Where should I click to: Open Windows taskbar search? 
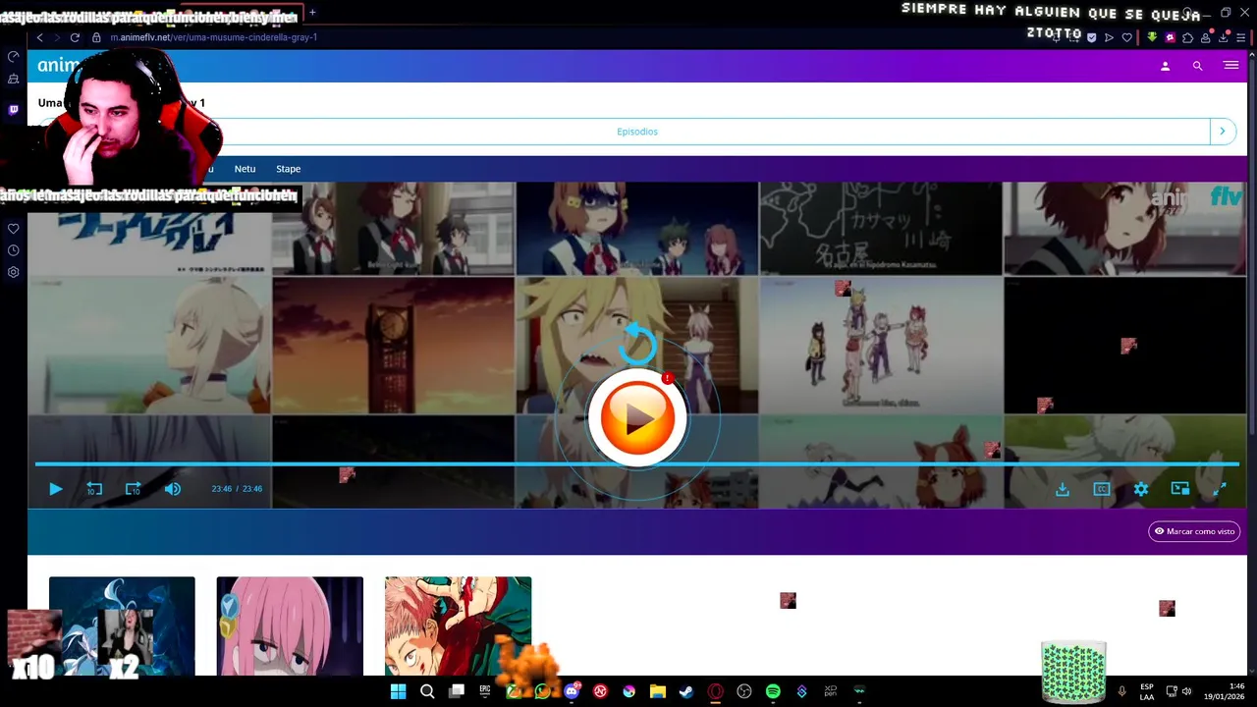coord(427,691)
